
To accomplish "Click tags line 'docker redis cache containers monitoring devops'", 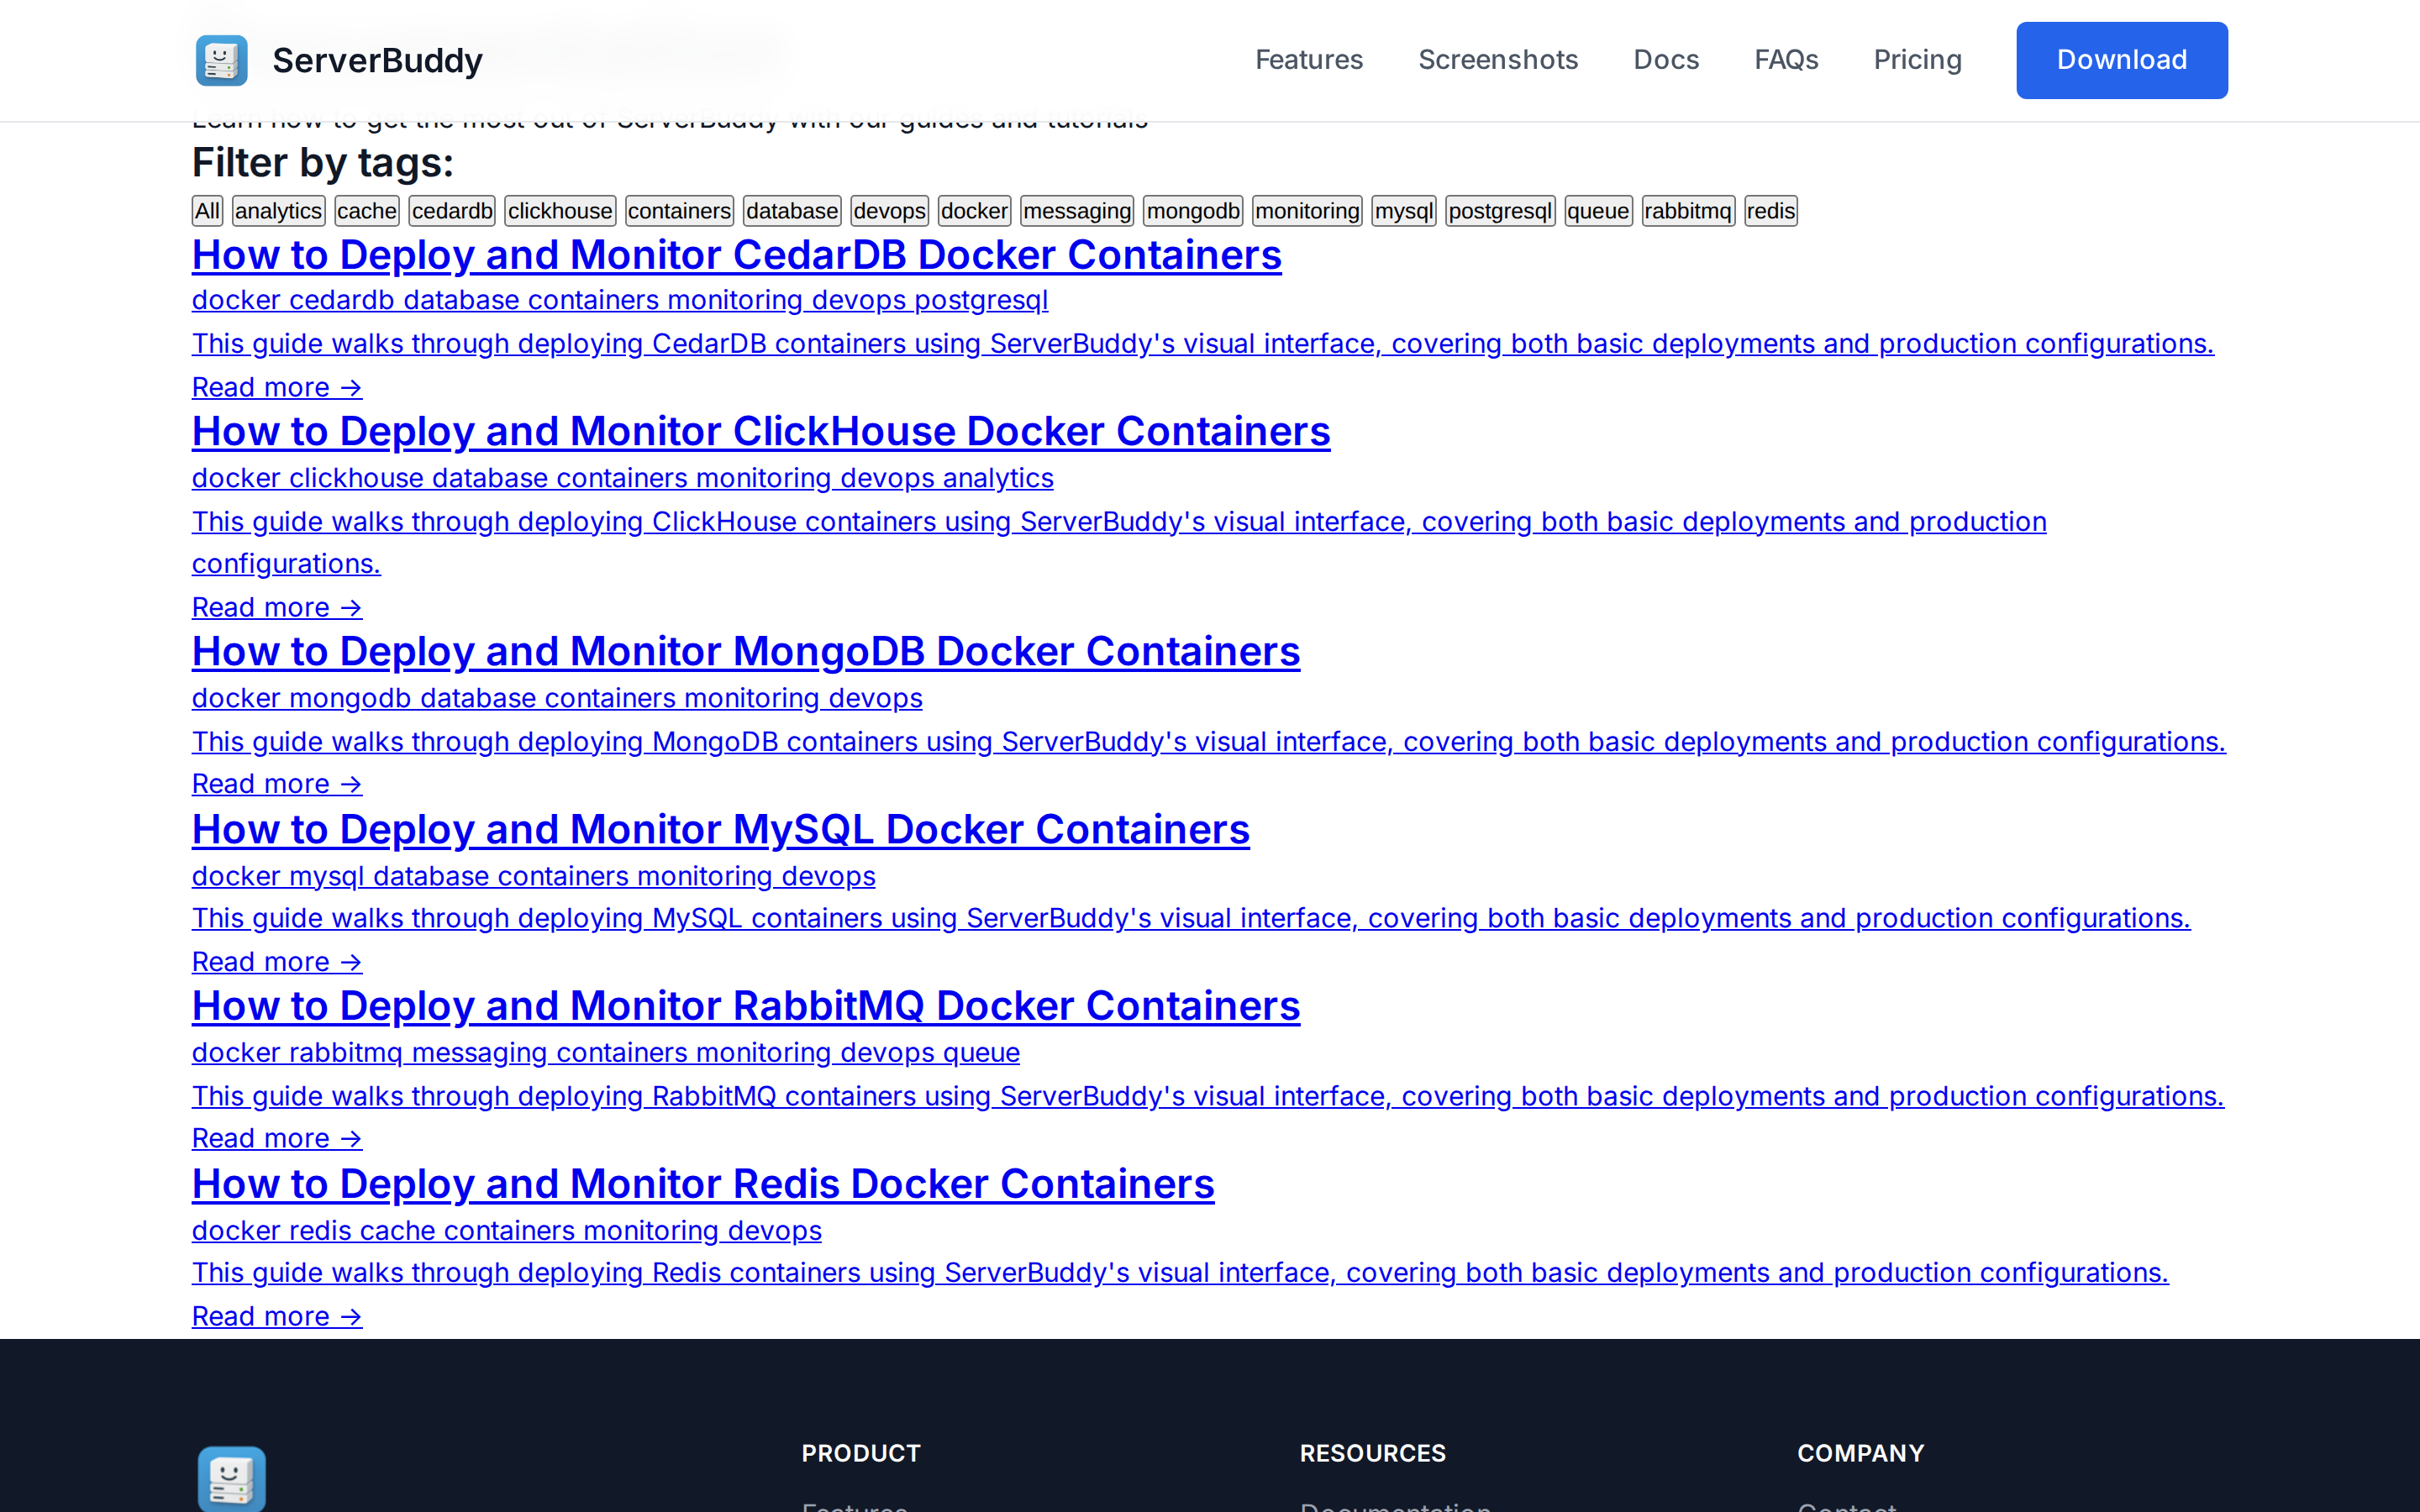I will [x=507, y=1230].
